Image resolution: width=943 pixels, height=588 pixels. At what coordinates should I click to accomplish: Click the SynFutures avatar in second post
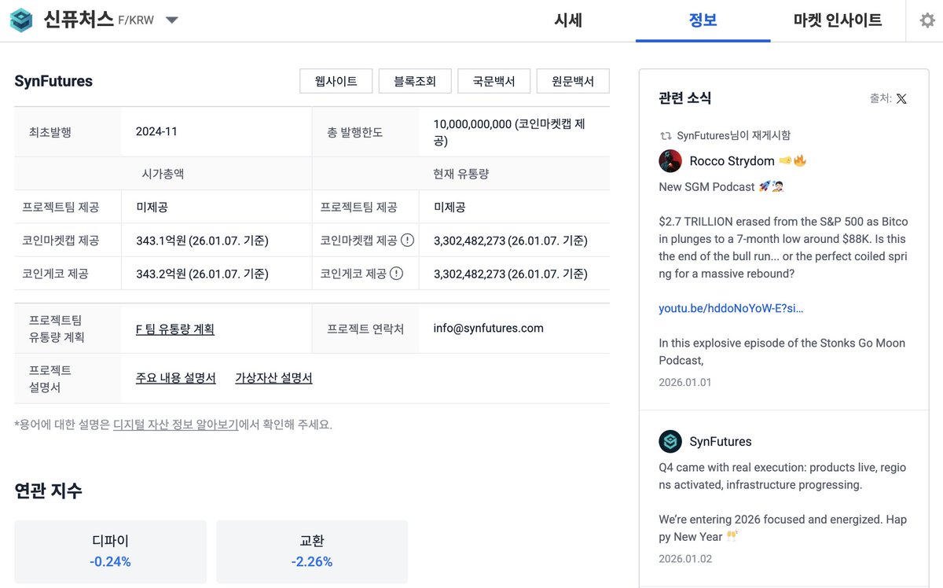click(x=670, y=441)
